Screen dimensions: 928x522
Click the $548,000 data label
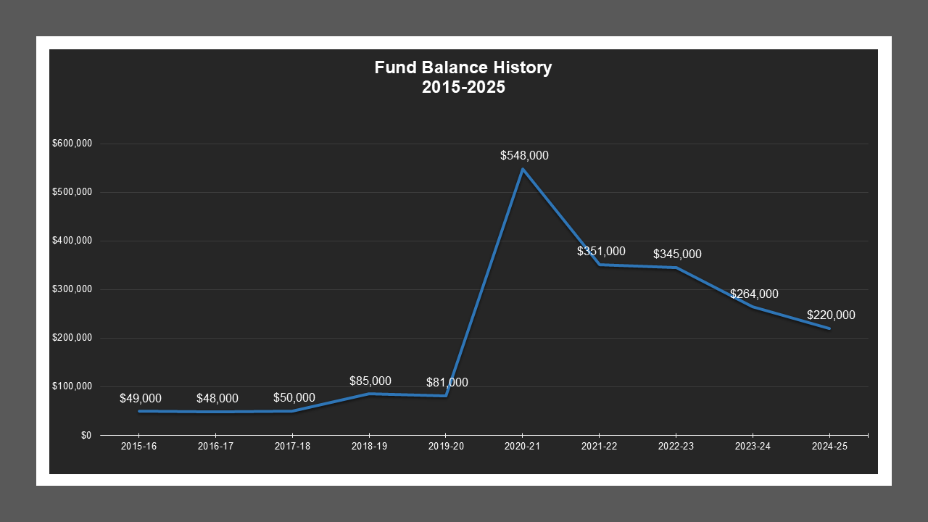(523, 155)
